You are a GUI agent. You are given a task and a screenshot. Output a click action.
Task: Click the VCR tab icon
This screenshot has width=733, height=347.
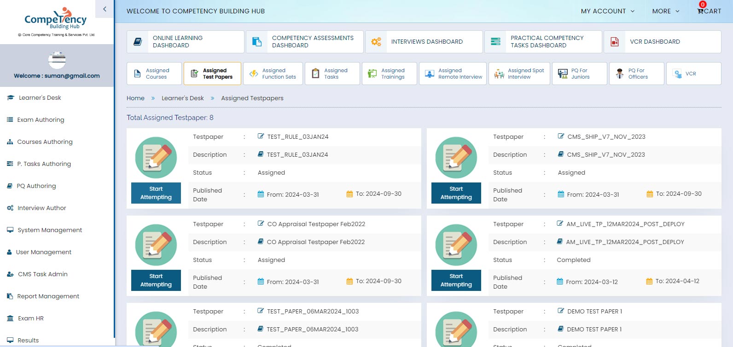[677, 74]
